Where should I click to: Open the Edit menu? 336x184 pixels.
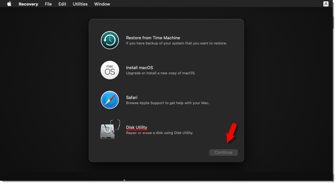click(x=62, y=4)
